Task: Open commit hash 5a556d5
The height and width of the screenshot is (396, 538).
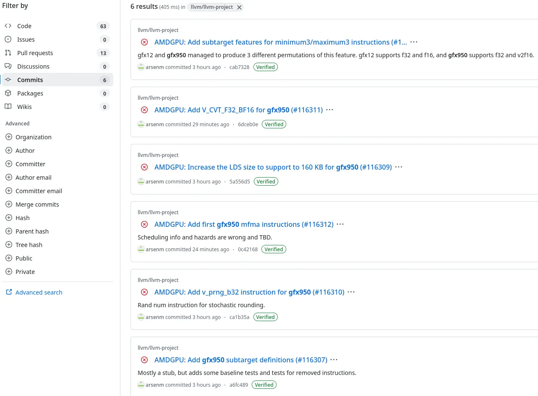Action: pos(240,182)
